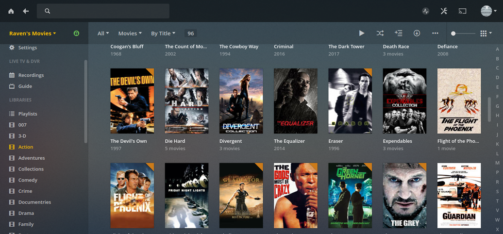Expand the Raven's Movies server dropdown

click(33, 33)
